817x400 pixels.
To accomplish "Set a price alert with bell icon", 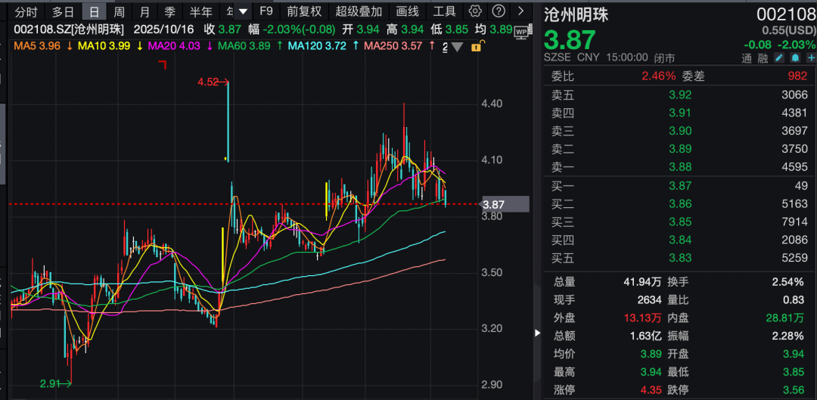I will [795, 57].
